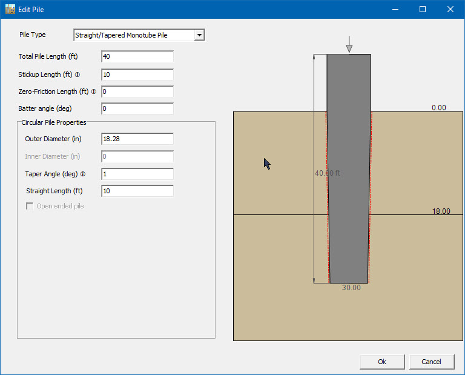This screenshot has height=375, width=465.
Task: Click the Zero-Friction Length input field
Action: pyautogui.click(x=137, y=91)
